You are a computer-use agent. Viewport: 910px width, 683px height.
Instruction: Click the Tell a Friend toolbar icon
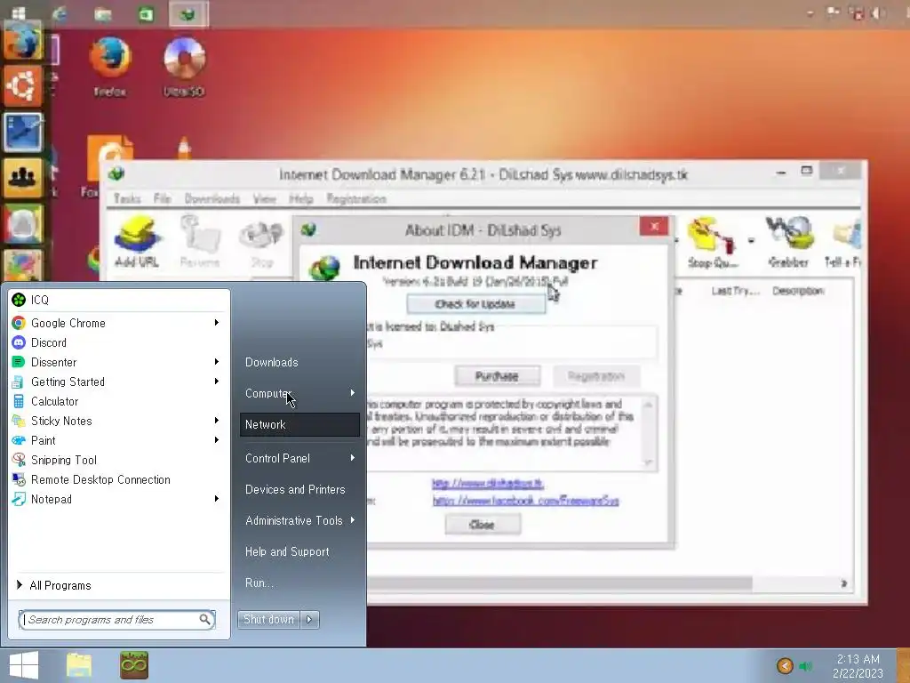pyautogui.click(x=842, y=244)
